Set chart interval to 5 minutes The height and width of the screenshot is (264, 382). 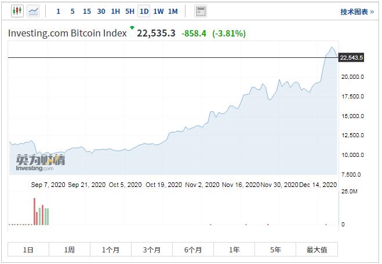tap(72, 12)
